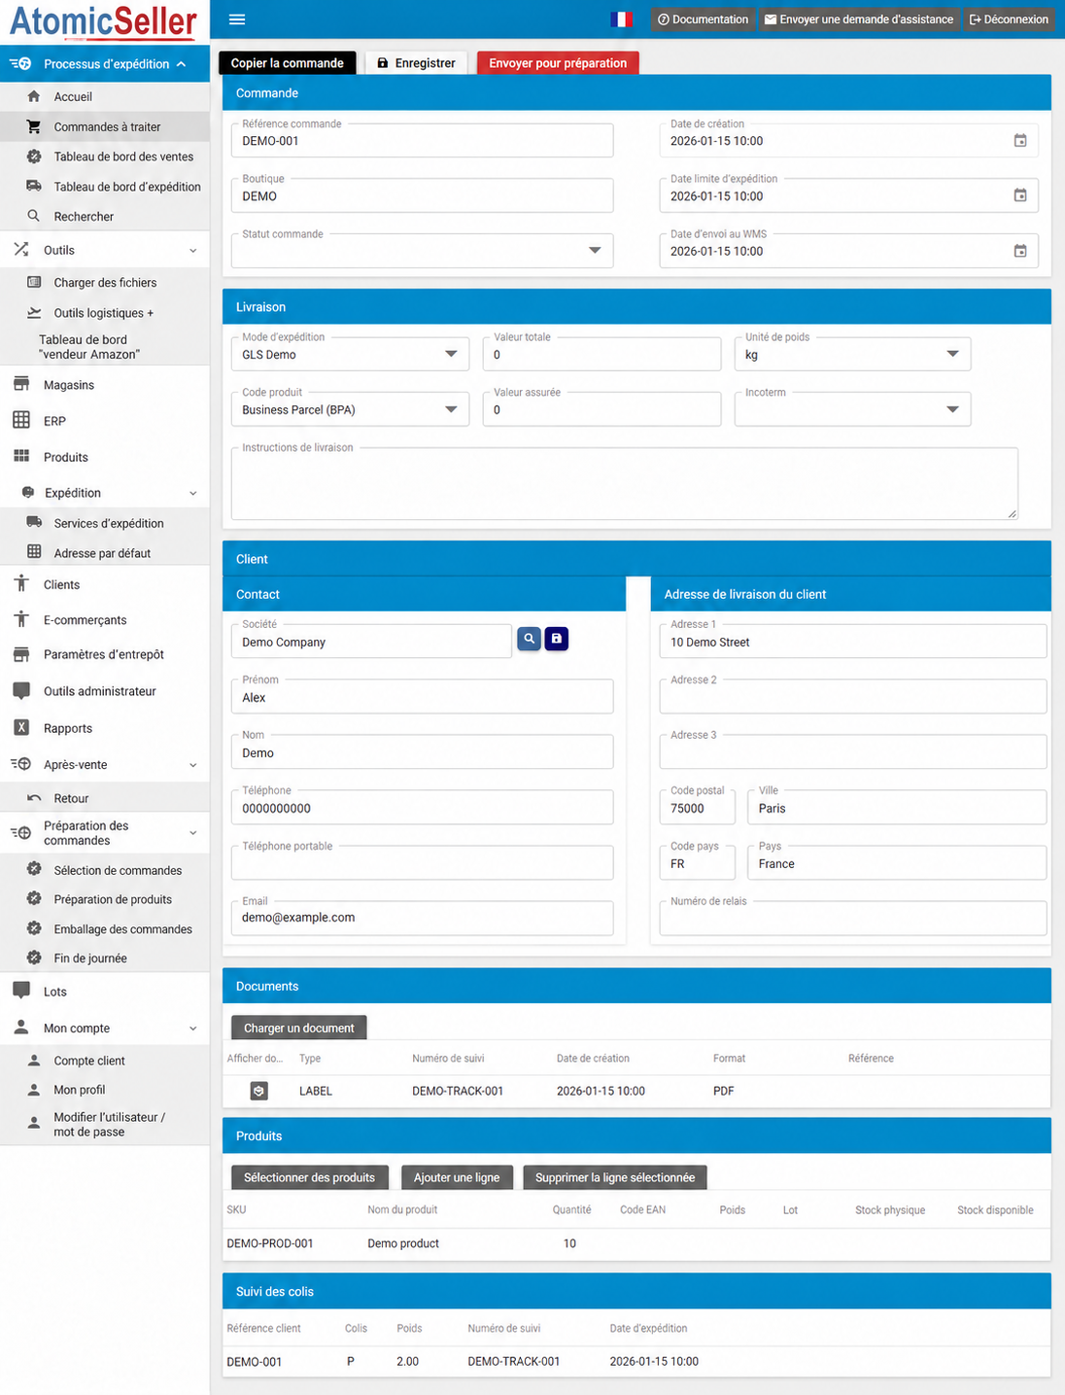Click the Code postal field
This screenshot has height=1395, width=1065.
coord(698,808)
